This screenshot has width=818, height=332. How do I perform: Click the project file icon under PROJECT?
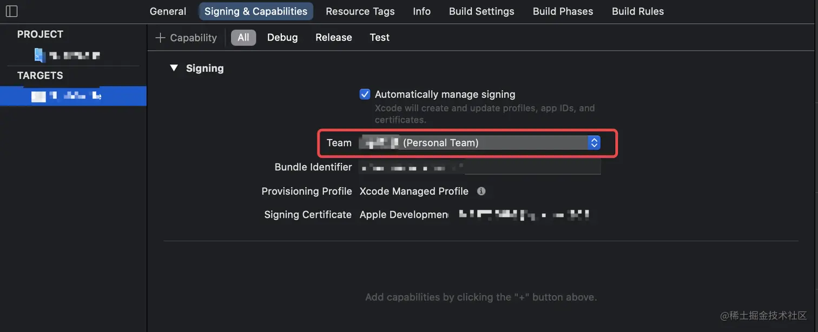tap(39, 55)
